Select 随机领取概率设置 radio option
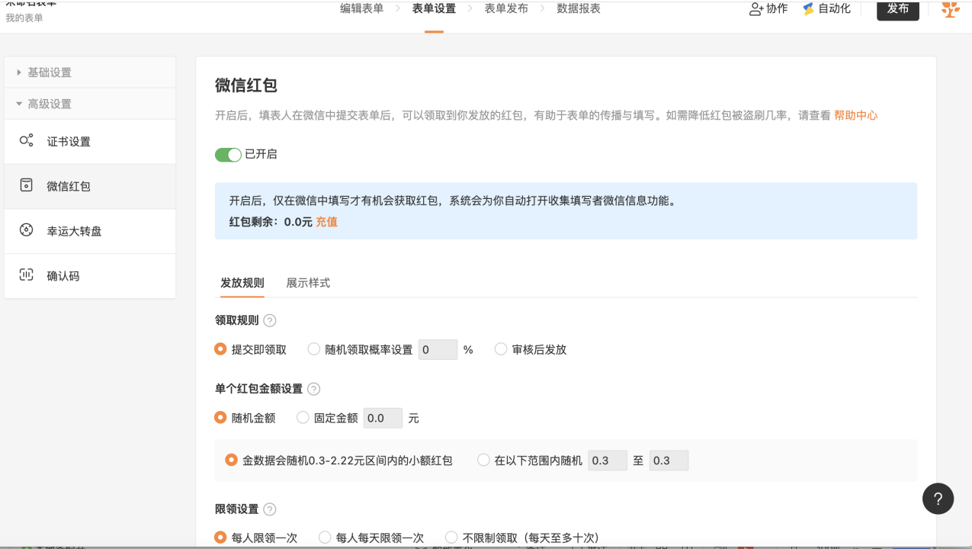 (x=314, y=349)
